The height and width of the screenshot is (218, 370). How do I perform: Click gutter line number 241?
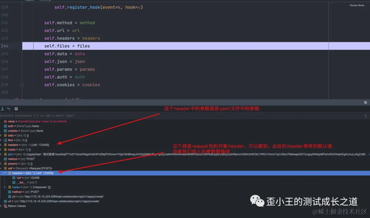pos(4,23)
